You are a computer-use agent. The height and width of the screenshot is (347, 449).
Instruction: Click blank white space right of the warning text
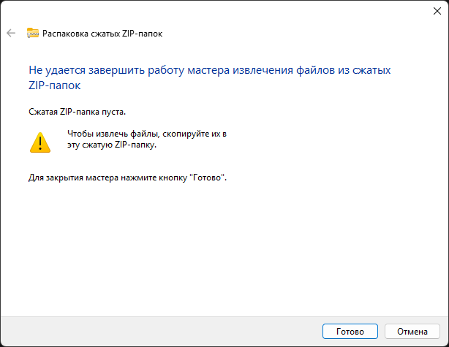pos(329,140)
